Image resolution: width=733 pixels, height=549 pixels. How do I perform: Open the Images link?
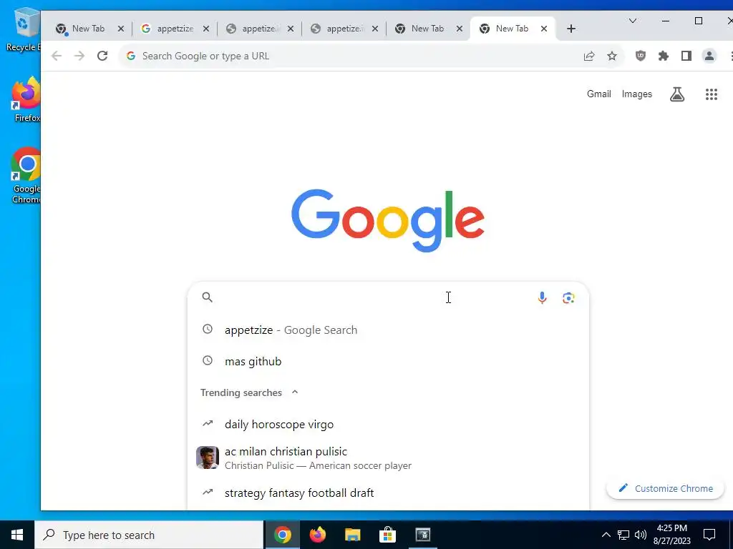click(x=636, y=94)
